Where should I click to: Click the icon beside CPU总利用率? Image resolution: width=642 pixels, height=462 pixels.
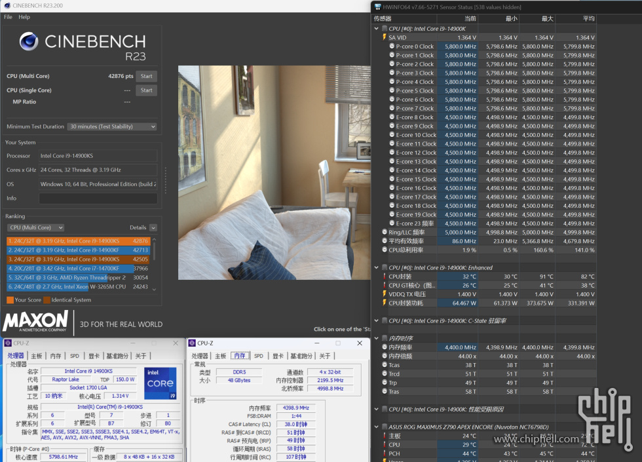point(385,250)
